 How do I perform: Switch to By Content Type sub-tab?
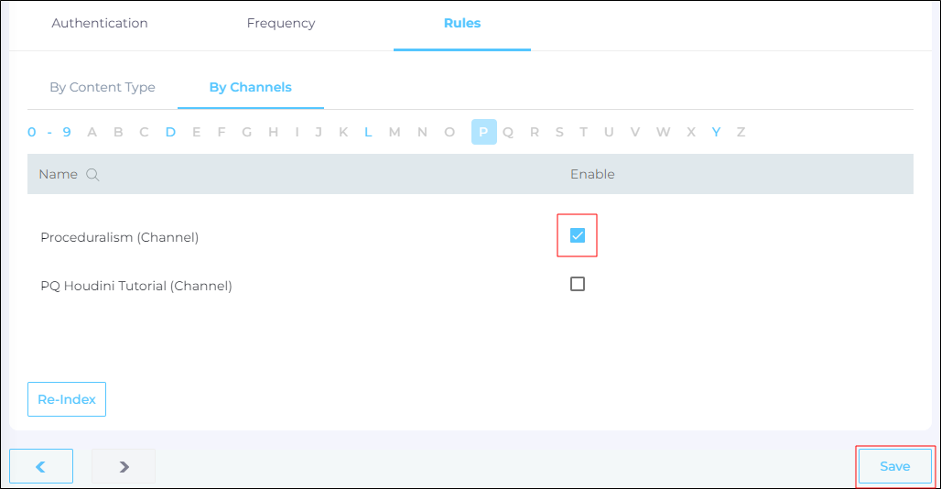click(103, 87)
